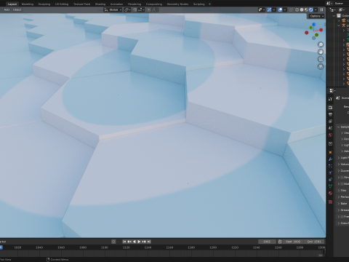349x262 pixels.
Task: Click the red X axis gizmo
Action: tap(321, 30)
